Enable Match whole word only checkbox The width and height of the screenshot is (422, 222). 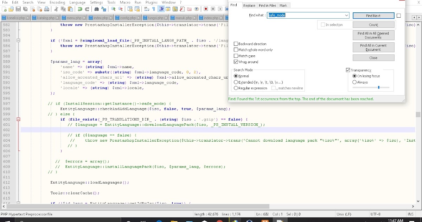click(236, 50)
